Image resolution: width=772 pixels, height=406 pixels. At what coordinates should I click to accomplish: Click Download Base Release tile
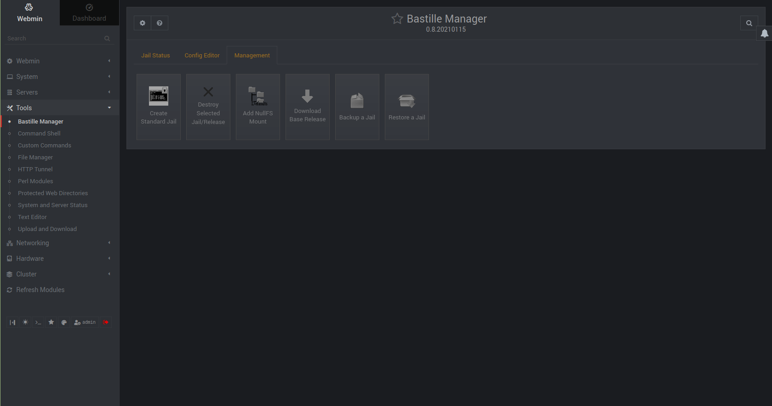(308, 107)
